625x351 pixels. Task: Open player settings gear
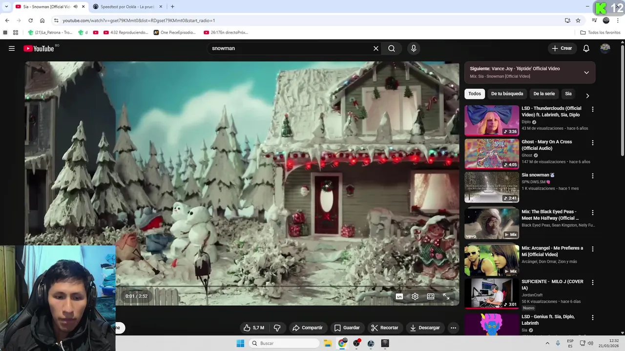point(415,296)
